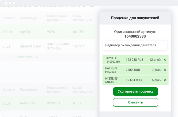
Task: Click the price 86 056 cell
Action: pyautogui.click(x=78, y=32)
